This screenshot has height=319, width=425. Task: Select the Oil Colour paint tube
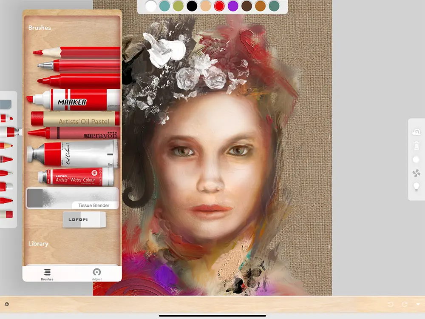tap(72, 154)
